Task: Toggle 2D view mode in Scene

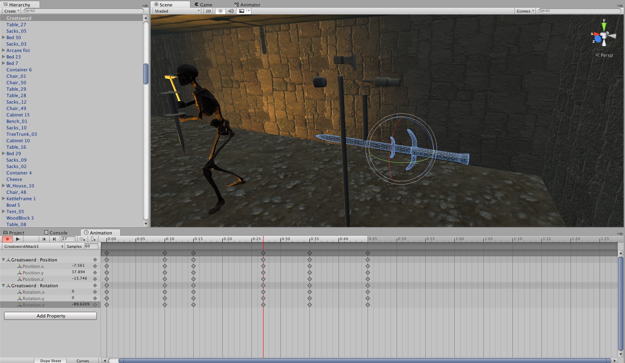Action: pyautogui.click(x=208, y=11)
